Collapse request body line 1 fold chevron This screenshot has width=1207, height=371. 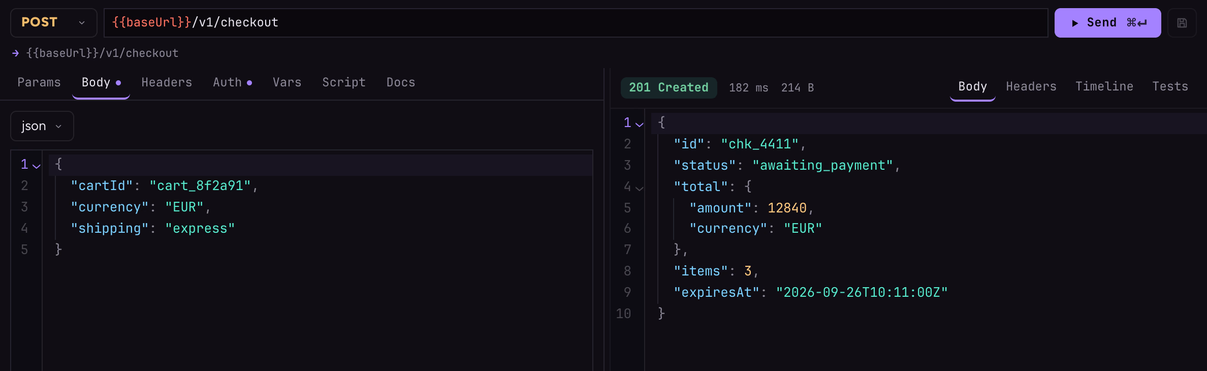[x=37, y=165]
